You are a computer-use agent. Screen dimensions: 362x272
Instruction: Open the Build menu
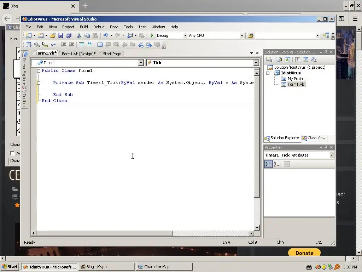click(x=84, y=27)
